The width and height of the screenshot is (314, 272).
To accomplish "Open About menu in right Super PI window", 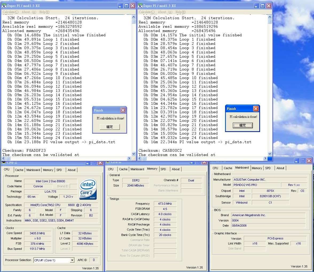I will point(165,12).
